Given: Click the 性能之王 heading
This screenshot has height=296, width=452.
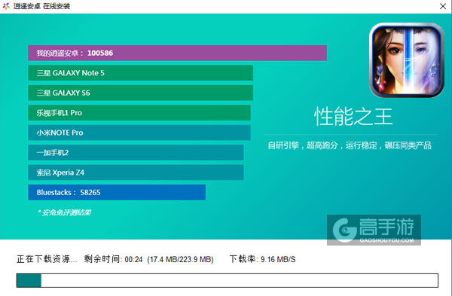Looking at the screenshot, I should 353,117.
